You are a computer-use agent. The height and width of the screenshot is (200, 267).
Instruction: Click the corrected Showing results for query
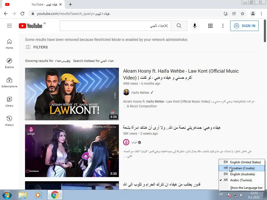click(63, 61)
